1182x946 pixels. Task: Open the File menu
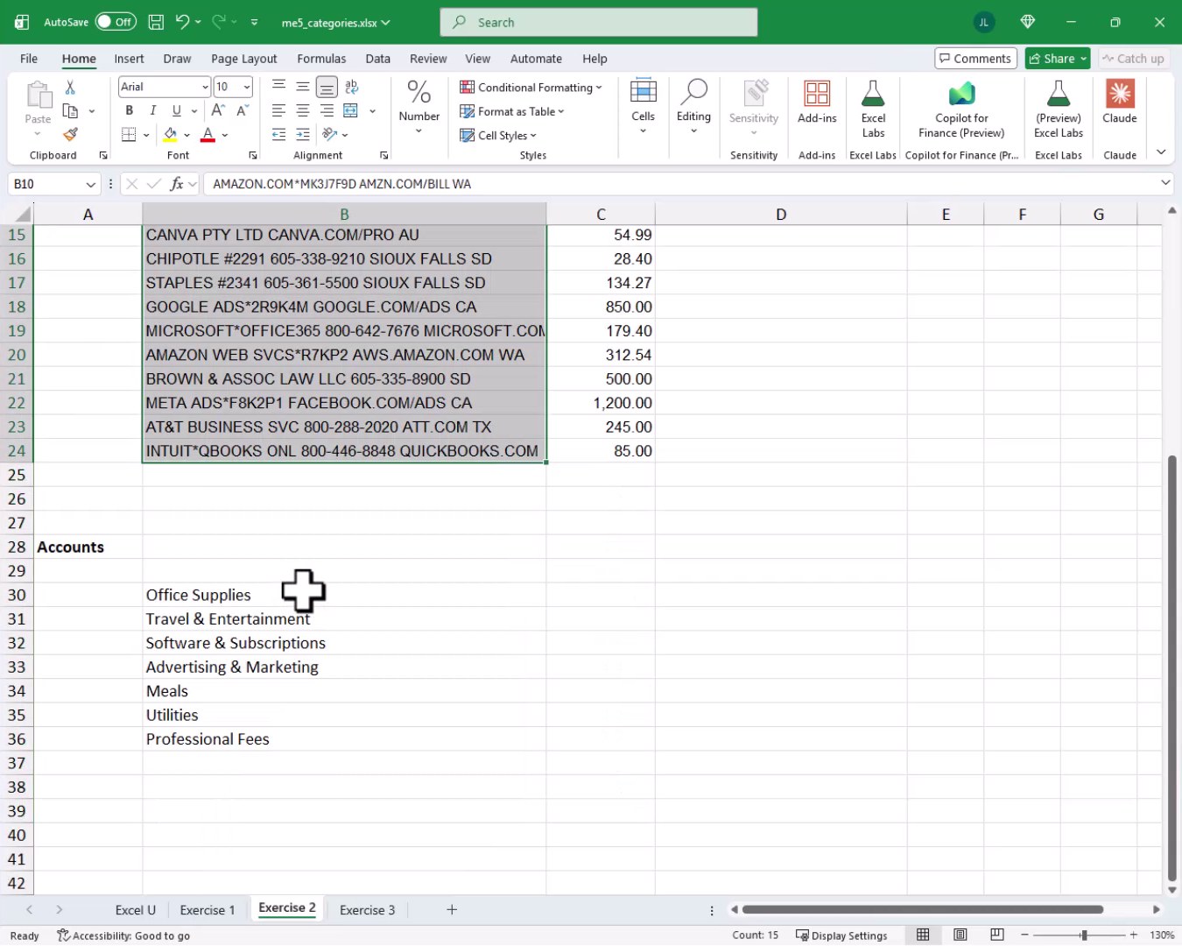coord(29,59)
